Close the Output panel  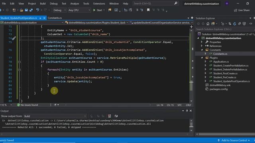[x=190, y=111]
